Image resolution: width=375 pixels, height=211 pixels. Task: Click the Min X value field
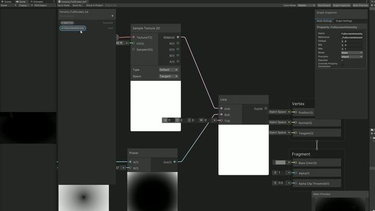tap(353, 45)
